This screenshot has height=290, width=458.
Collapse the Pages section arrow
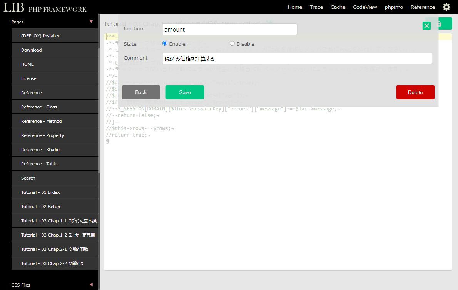[x=91, y=22]
